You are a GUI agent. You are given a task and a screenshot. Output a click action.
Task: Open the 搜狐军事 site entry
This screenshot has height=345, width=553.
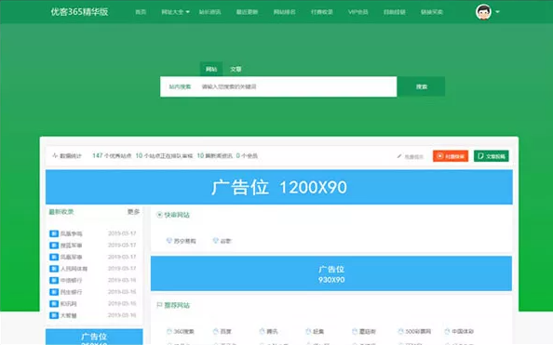tap(71, 245)
